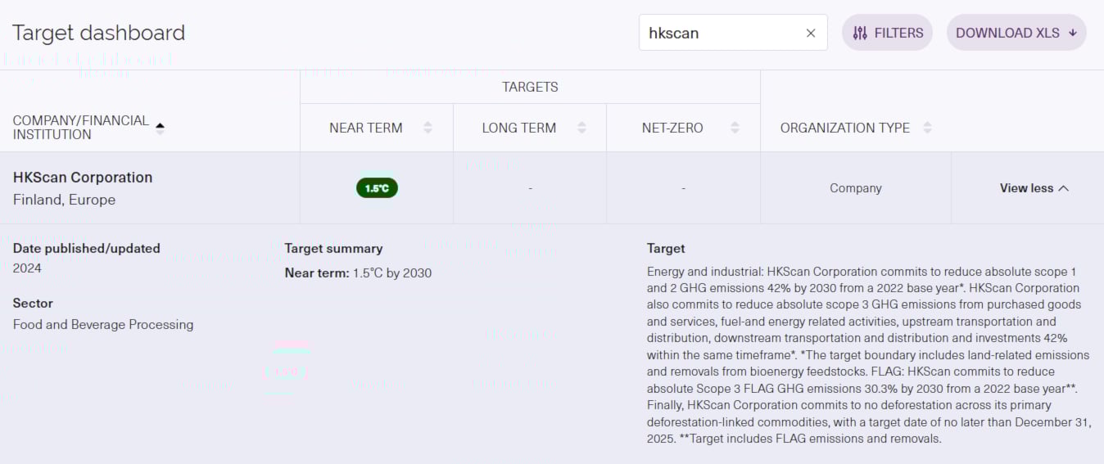Viewport: 1104px width, 464px height.
Task: Sort by Company/Financial Institution arrows
Action: 160,128
